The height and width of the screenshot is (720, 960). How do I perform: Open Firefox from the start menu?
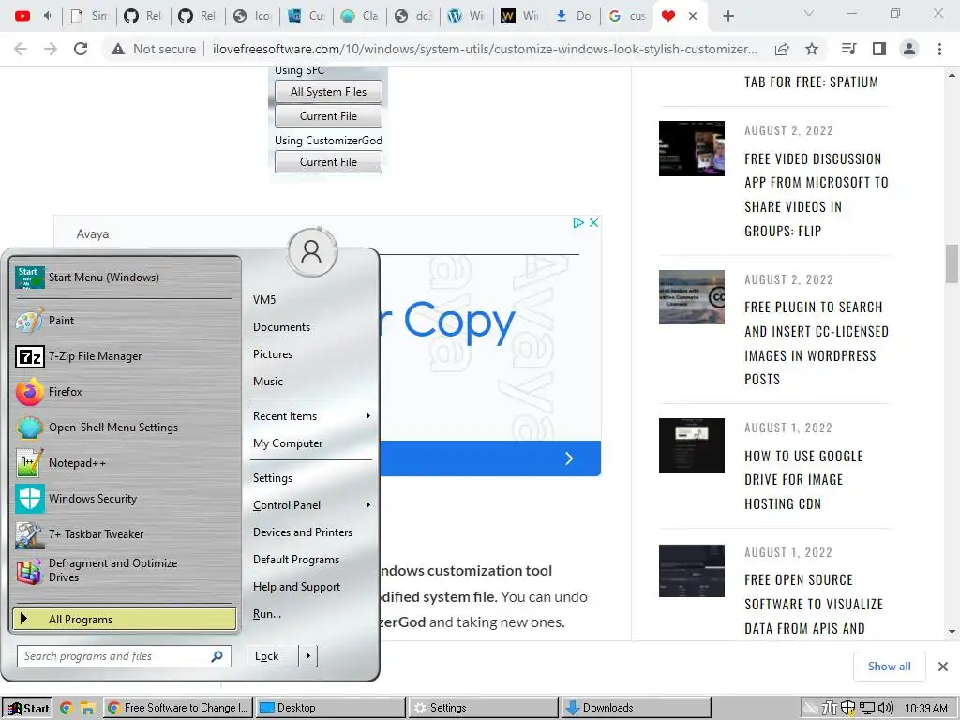coord(125,392)
